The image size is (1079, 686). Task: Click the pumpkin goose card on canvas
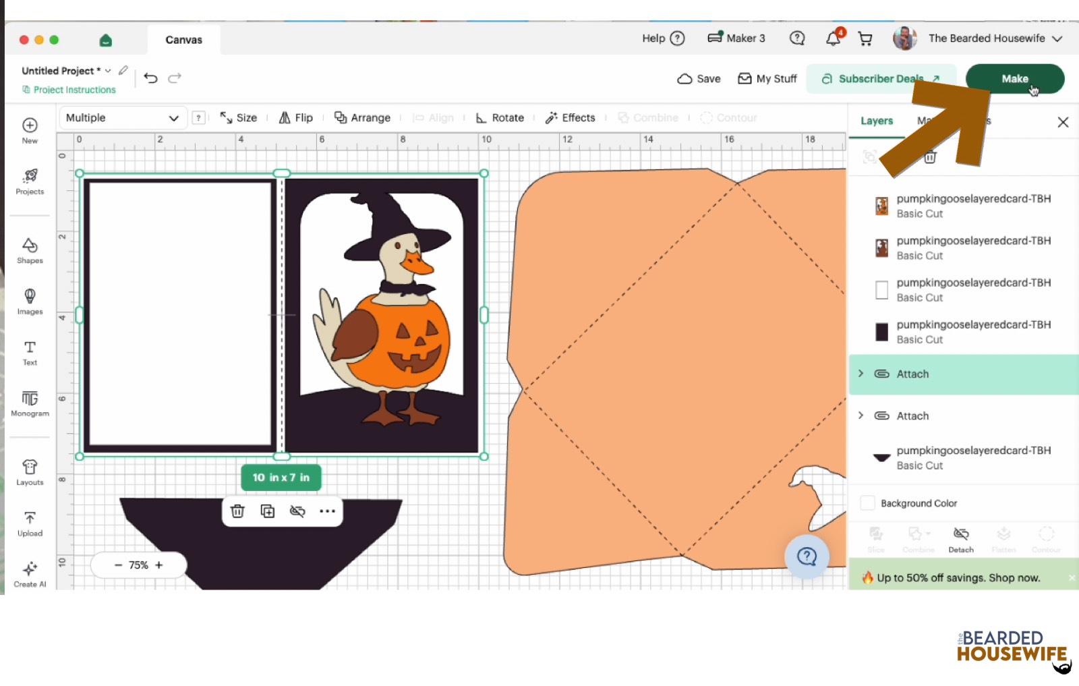click(x=382, y=315)
